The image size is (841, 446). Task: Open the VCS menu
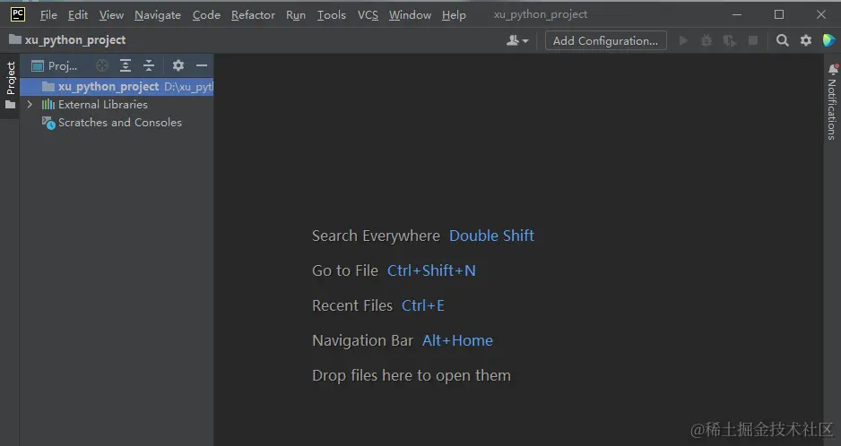(368, 15)
